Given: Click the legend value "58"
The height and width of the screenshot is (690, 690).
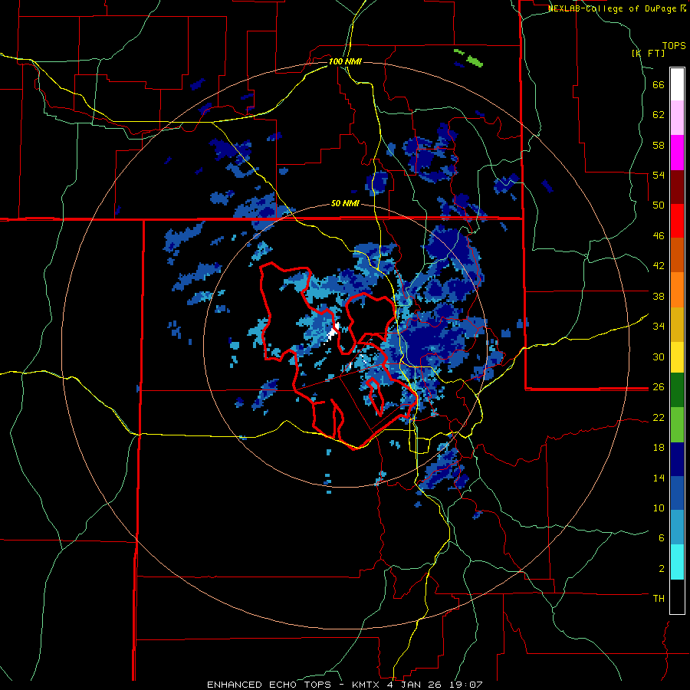Looking at the screenshot, I should [x=659, y=145].
